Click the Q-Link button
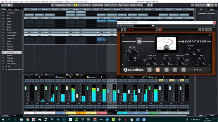The width and height of the screenshot is (218, 122). point(133,5)
